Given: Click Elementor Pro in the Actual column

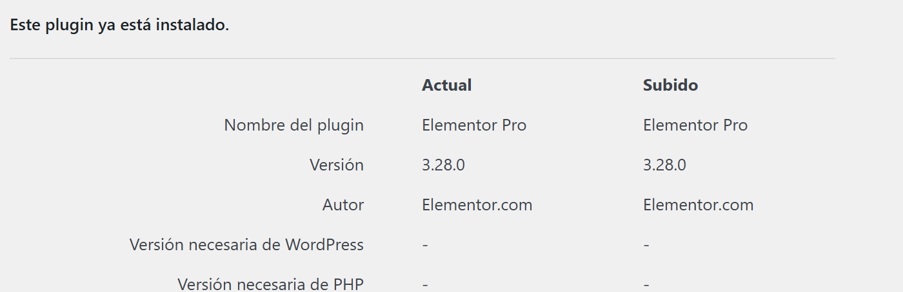Looking at the screenshot, I should (x=474, y=125).
